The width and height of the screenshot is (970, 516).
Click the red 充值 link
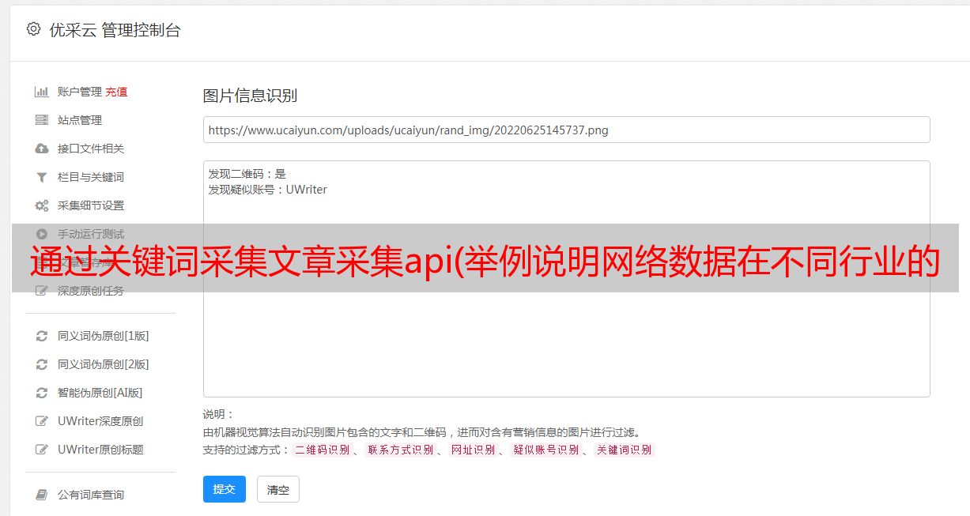coord(116,92)
